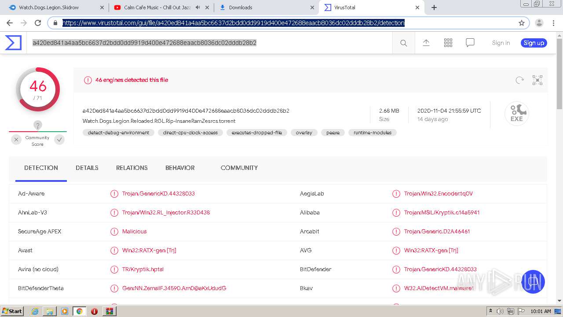
Task: Click the Chrome taskbar icon
Action: click(x=79, y=311)
